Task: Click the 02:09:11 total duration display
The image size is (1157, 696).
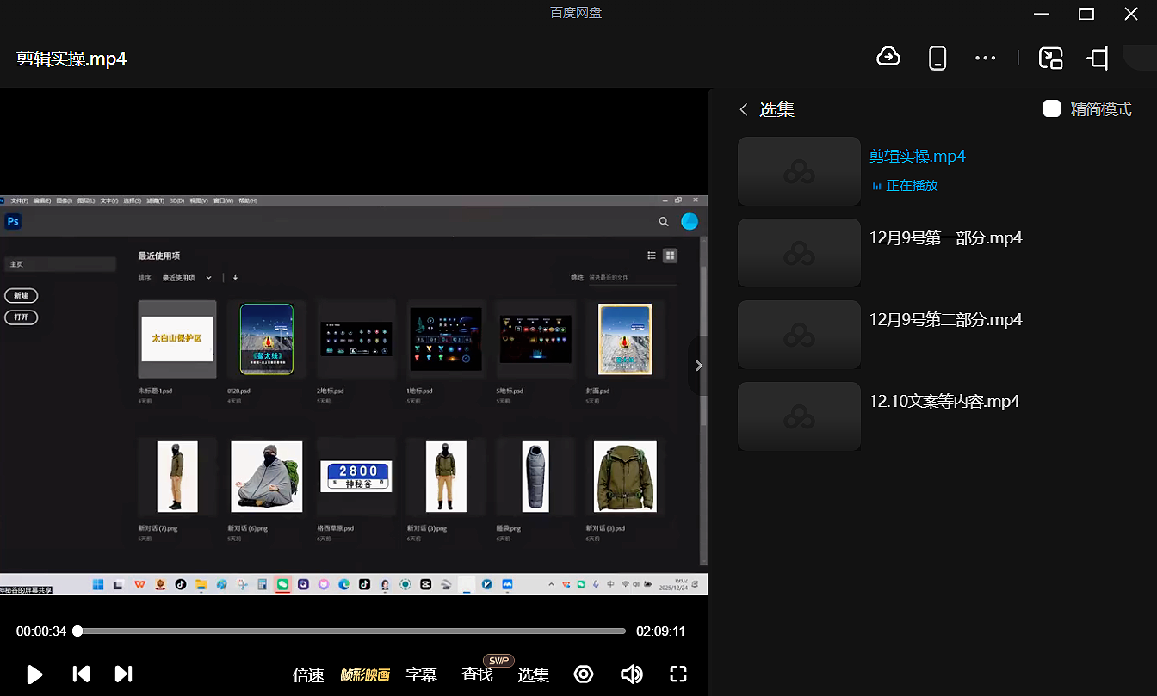Action: [x=661, y=631]
